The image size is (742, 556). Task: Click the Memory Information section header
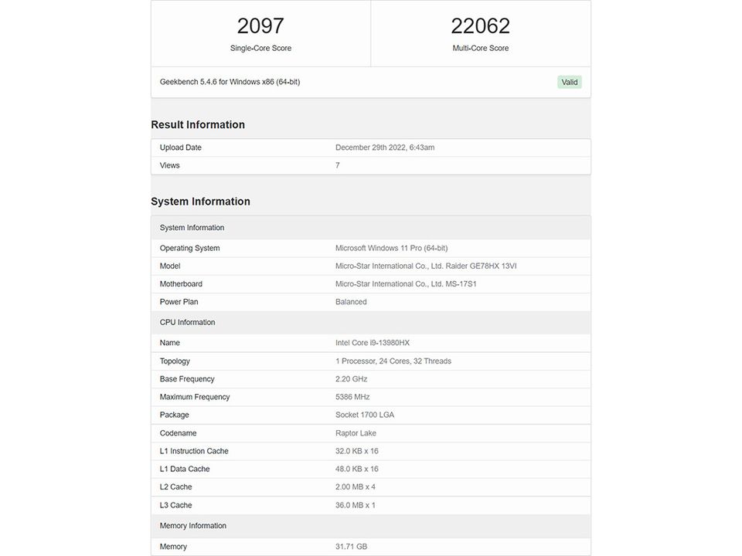[192, 526]
